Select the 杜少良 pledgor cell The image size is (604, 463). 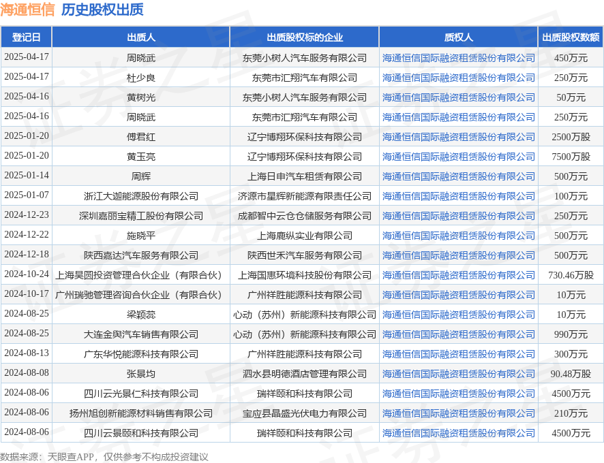[141, 78]
